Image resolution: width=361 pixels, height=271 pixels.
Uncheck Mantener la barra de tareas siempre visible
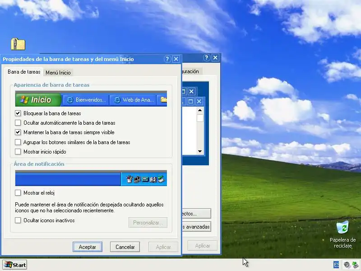(x=18, y=132)
